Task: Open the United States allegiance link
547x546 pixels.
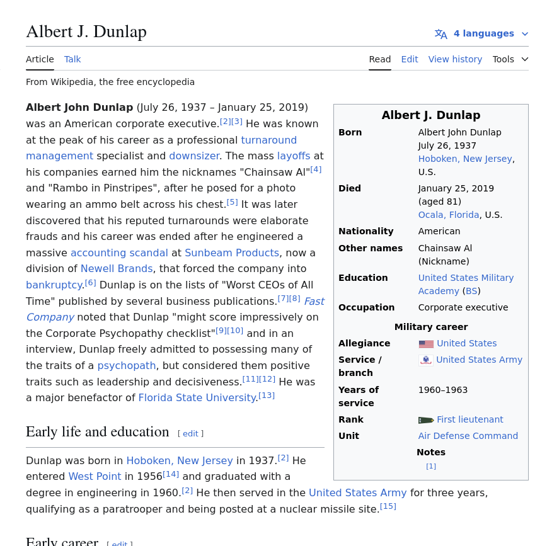Action: click(466, 343)
